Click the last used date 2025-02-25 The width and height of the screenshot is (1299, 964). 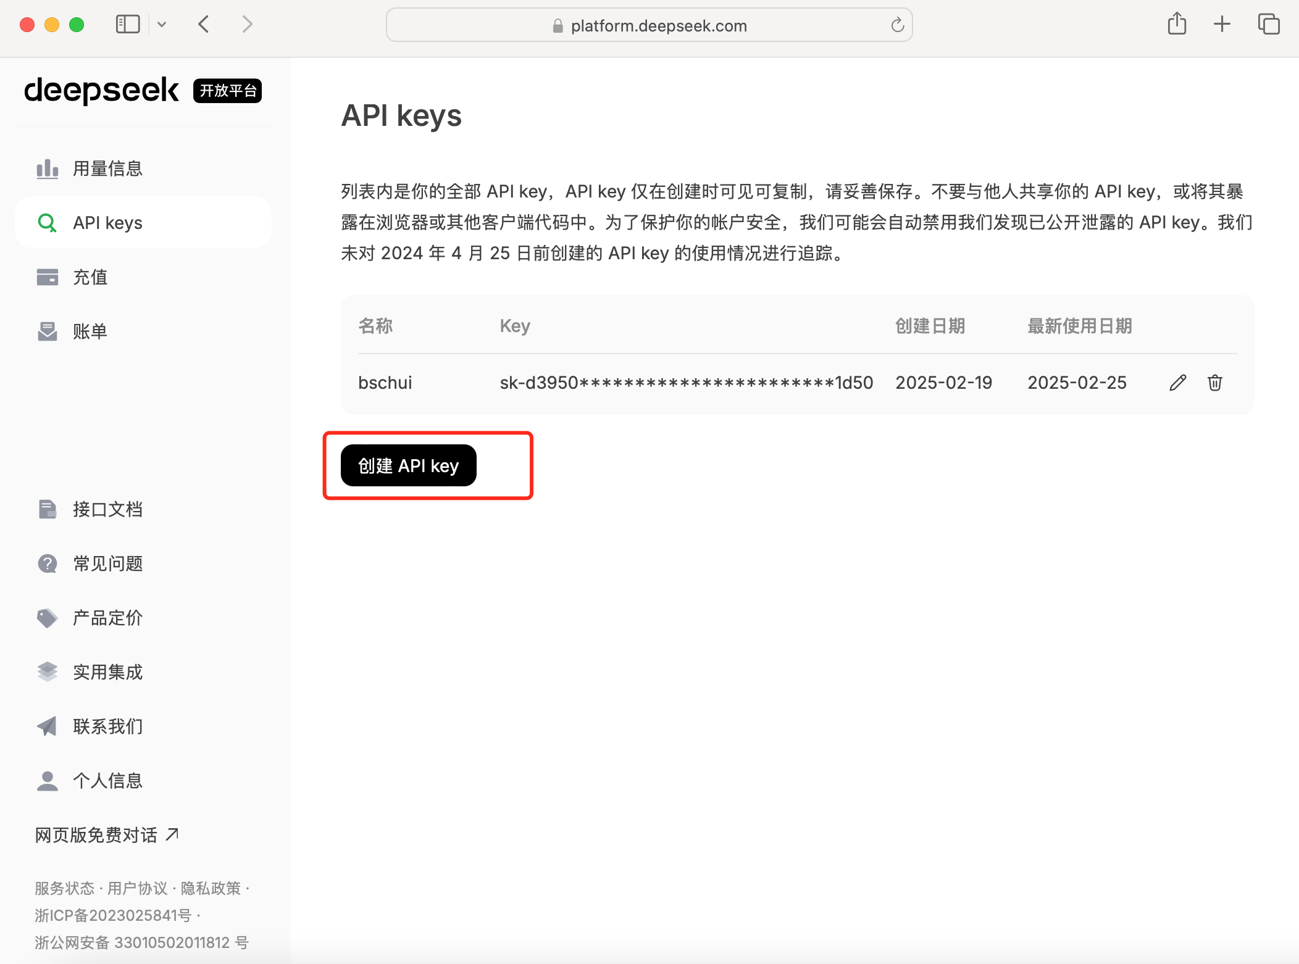(1077, 383)
